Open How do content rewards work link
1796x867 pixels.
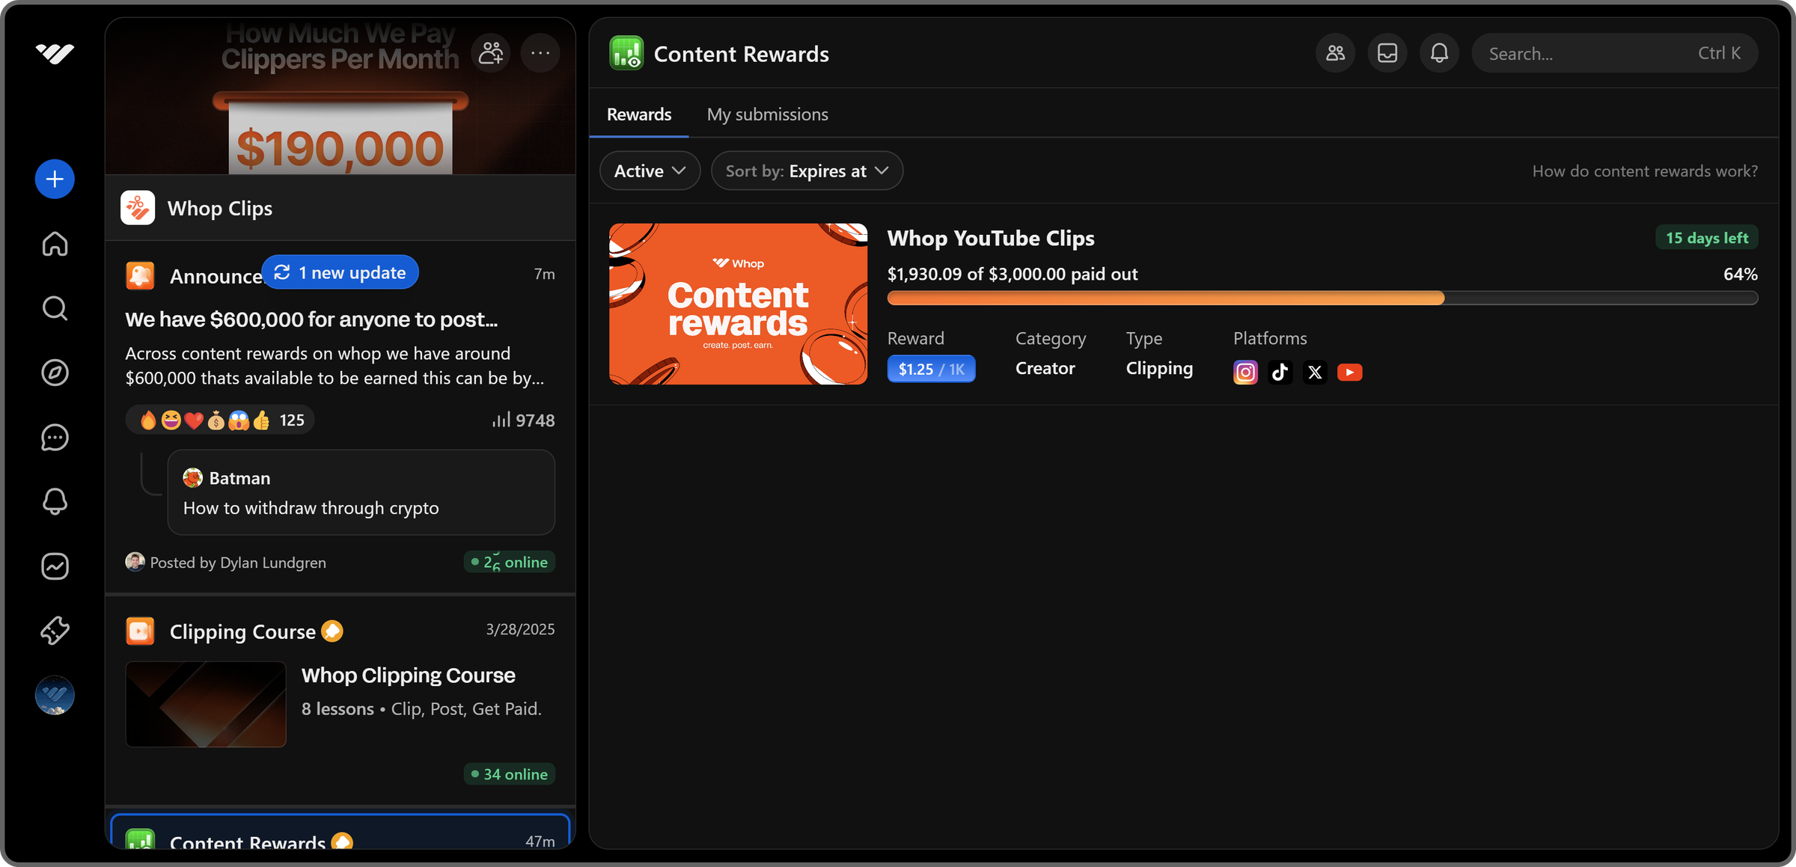click(x=1645, y=171)
